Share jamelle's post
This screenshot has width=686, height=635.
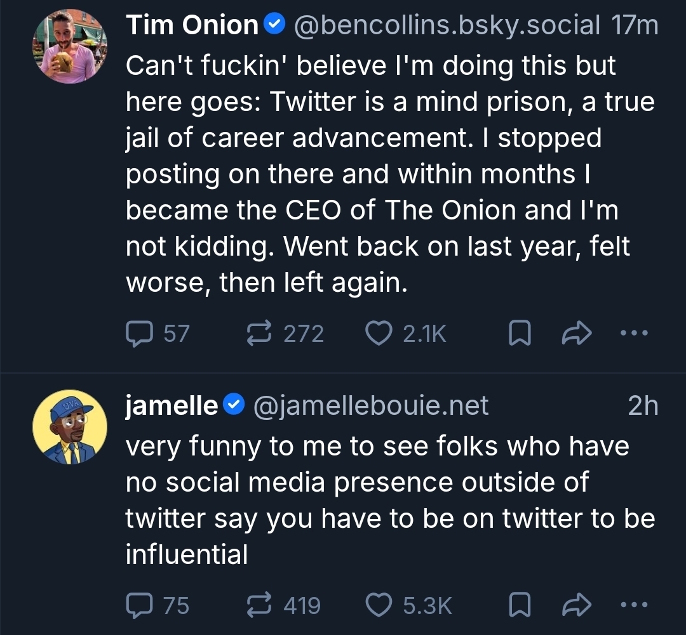point(576,605)
